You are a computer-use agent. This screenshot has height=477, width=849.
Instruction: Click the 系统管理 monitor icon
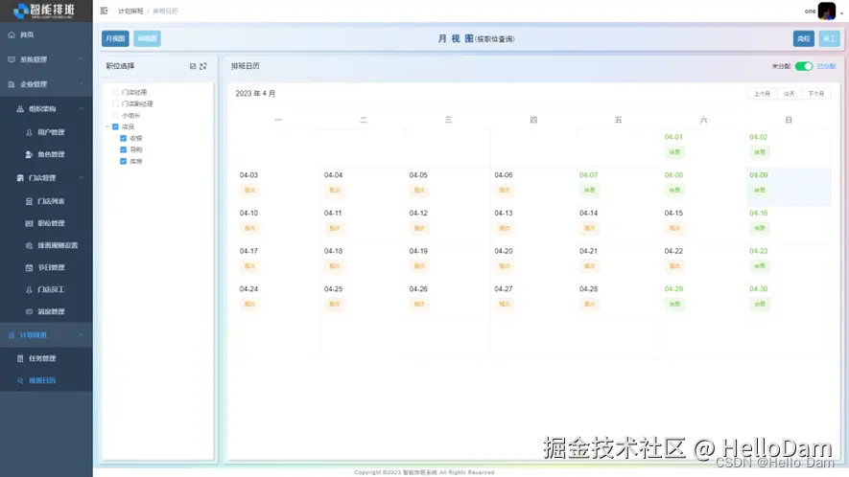[x=12, y=59]
